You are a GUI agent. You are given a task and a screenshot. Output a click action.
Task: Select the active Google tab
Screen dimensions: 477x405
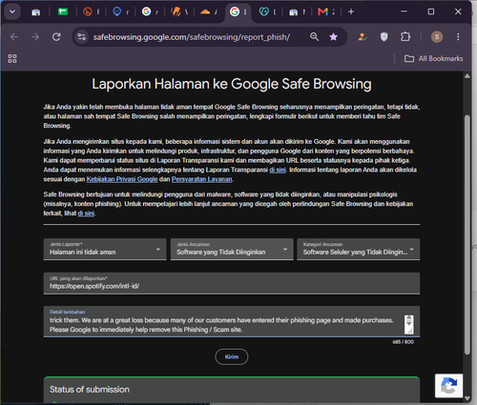click(238, 11)
